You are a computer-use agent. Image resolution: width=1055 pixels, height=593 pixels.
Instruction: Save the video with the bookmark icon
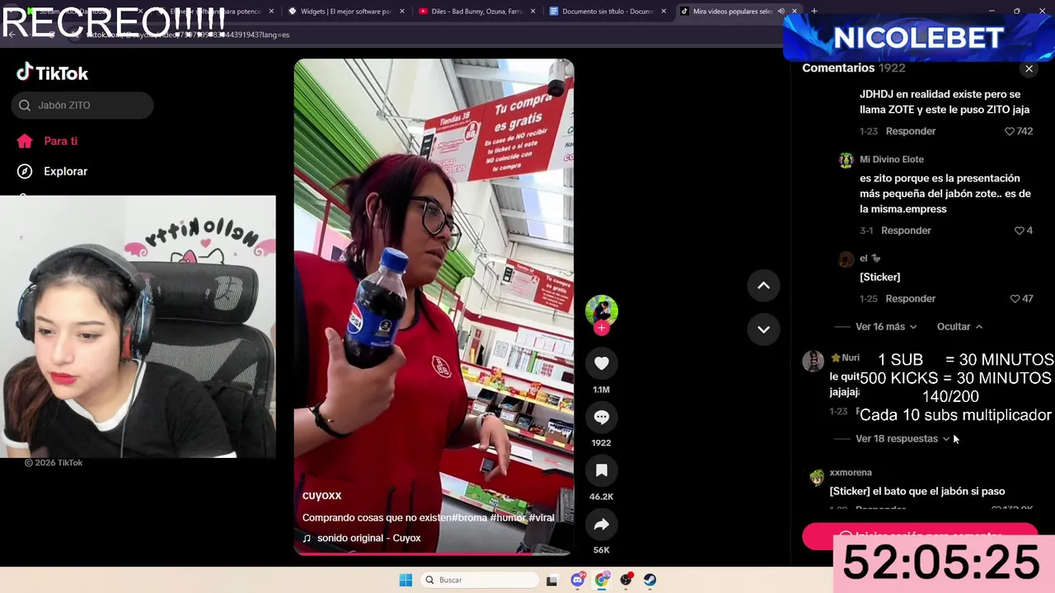tap(602, 470)
